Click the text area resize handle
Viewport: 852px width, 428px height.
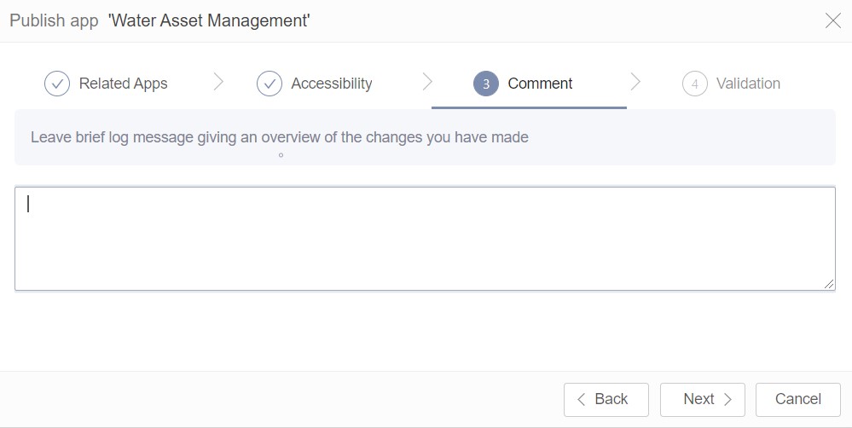click(829, 284)
